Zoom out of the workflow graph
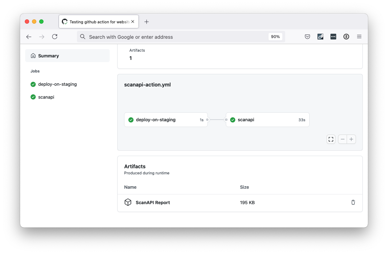This screenshot has width=388, height=254. pos(342,139)
